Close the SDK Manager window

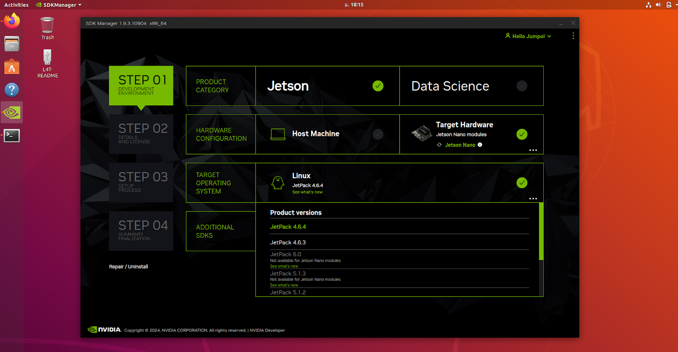573,23
